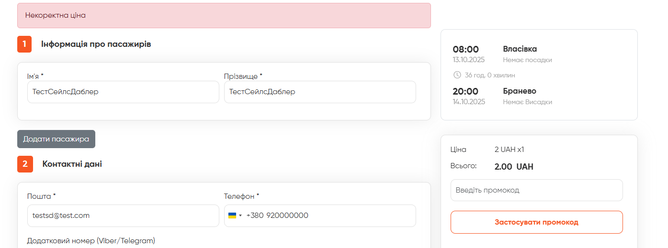Click the Контактні дані section heading
Viewport: 668px width, 248px height.
[x=72, y=164]
